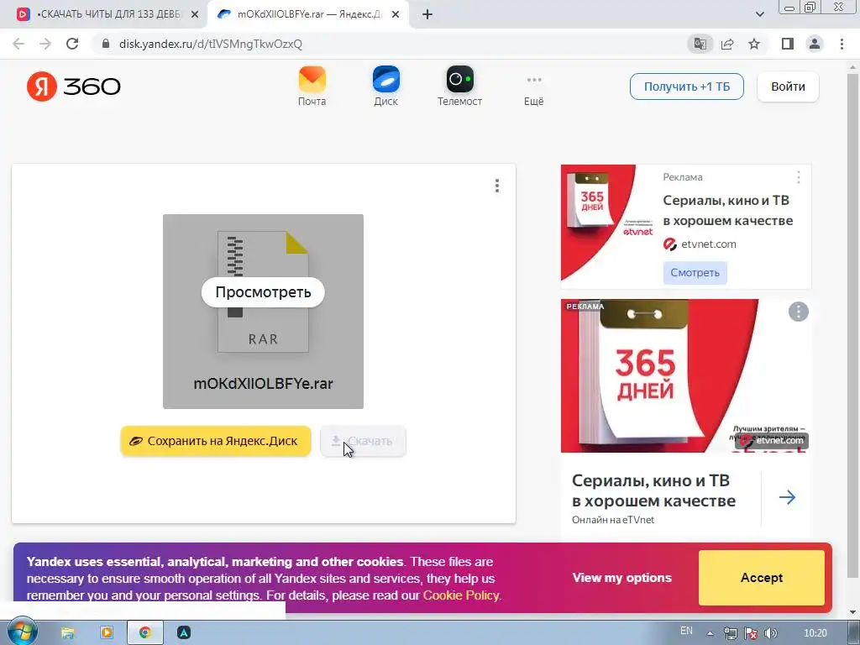Click the Получить +1 ТБ button
Viewport: 860px width, 645px height.
(687, 87)
